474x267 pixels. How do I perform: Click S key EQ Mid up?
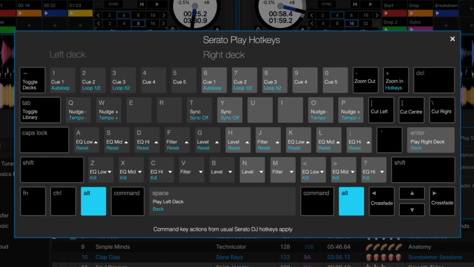[117, 140]
